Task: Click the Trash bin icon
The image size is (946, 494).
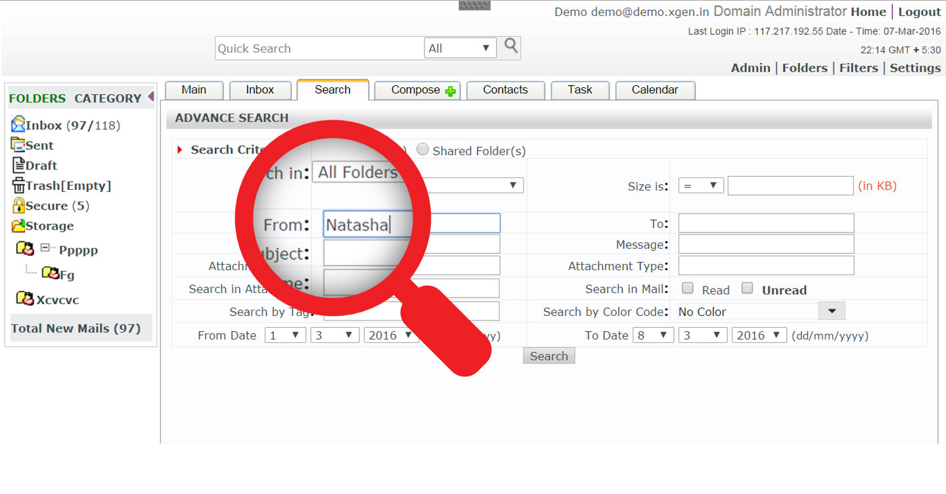Action: point(18,185)
